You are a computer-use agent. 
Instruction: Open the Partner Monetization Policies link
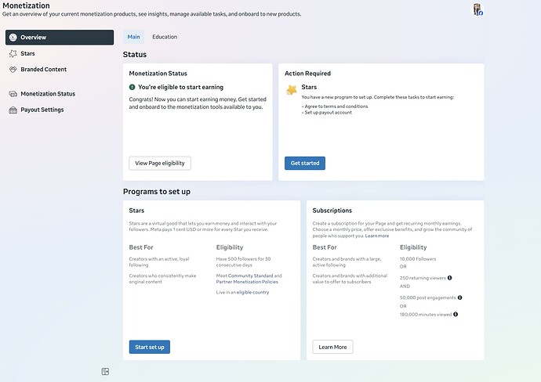(x=248, y=282)
